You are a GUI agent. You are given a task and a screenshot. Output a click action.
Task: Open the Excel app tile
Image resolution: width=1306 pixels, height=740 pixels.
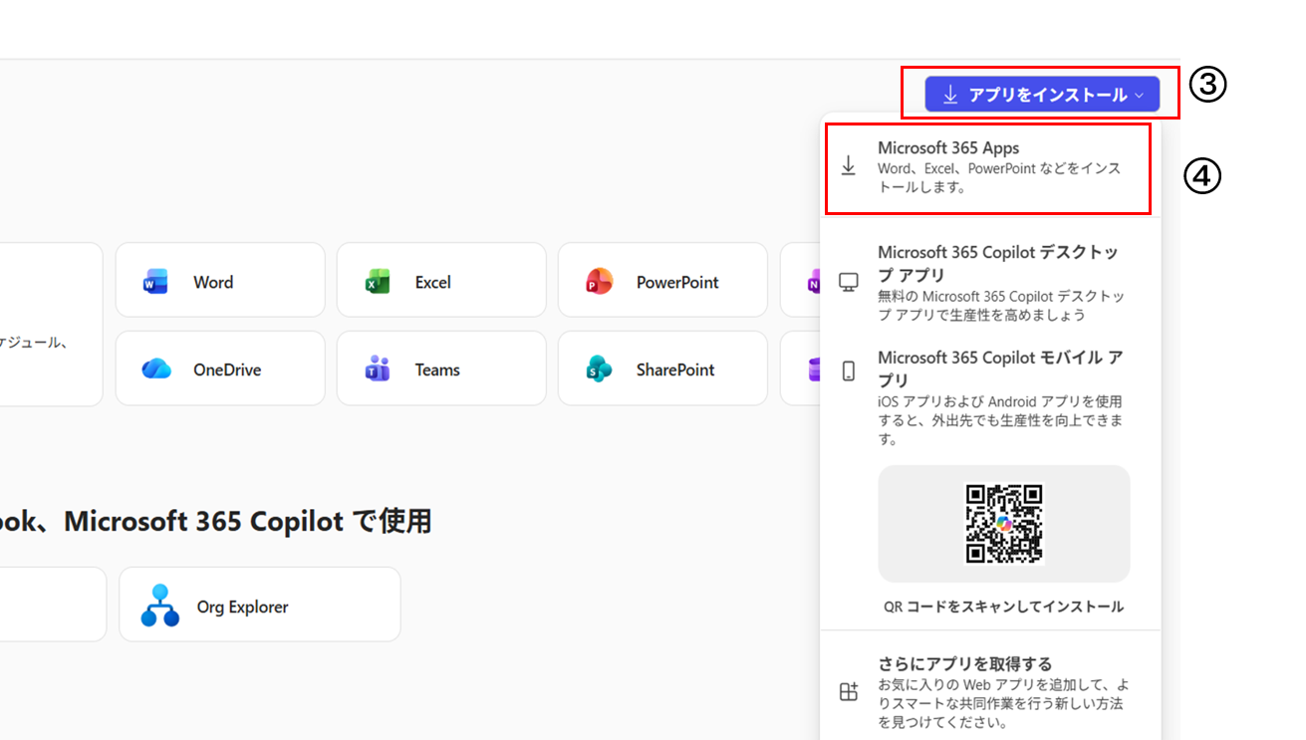coord(441,282)
